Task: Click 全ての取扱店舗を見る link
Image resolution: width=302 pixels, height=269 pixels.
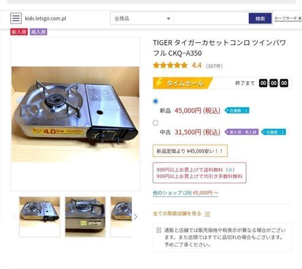Action: coord(177,214)
